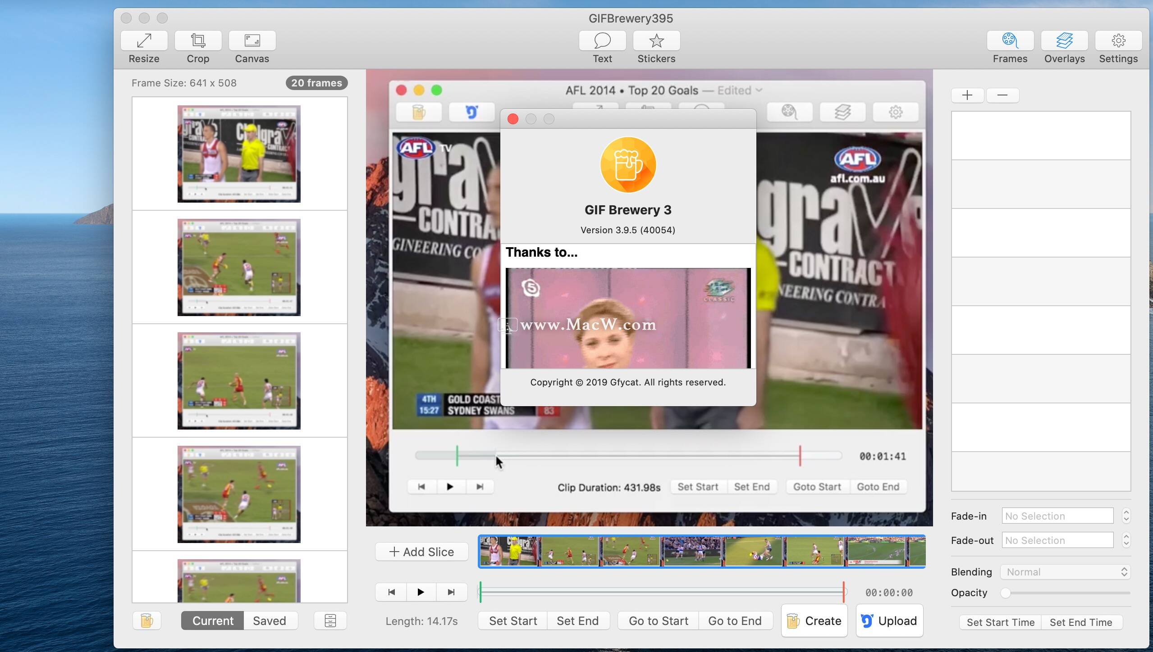Click the 20 frames badge

[316, 83]
